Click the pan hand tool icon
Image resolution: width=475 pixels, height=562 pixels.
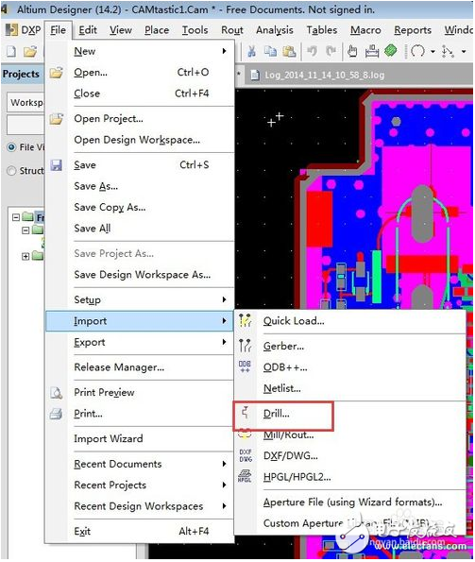(352, 51)
